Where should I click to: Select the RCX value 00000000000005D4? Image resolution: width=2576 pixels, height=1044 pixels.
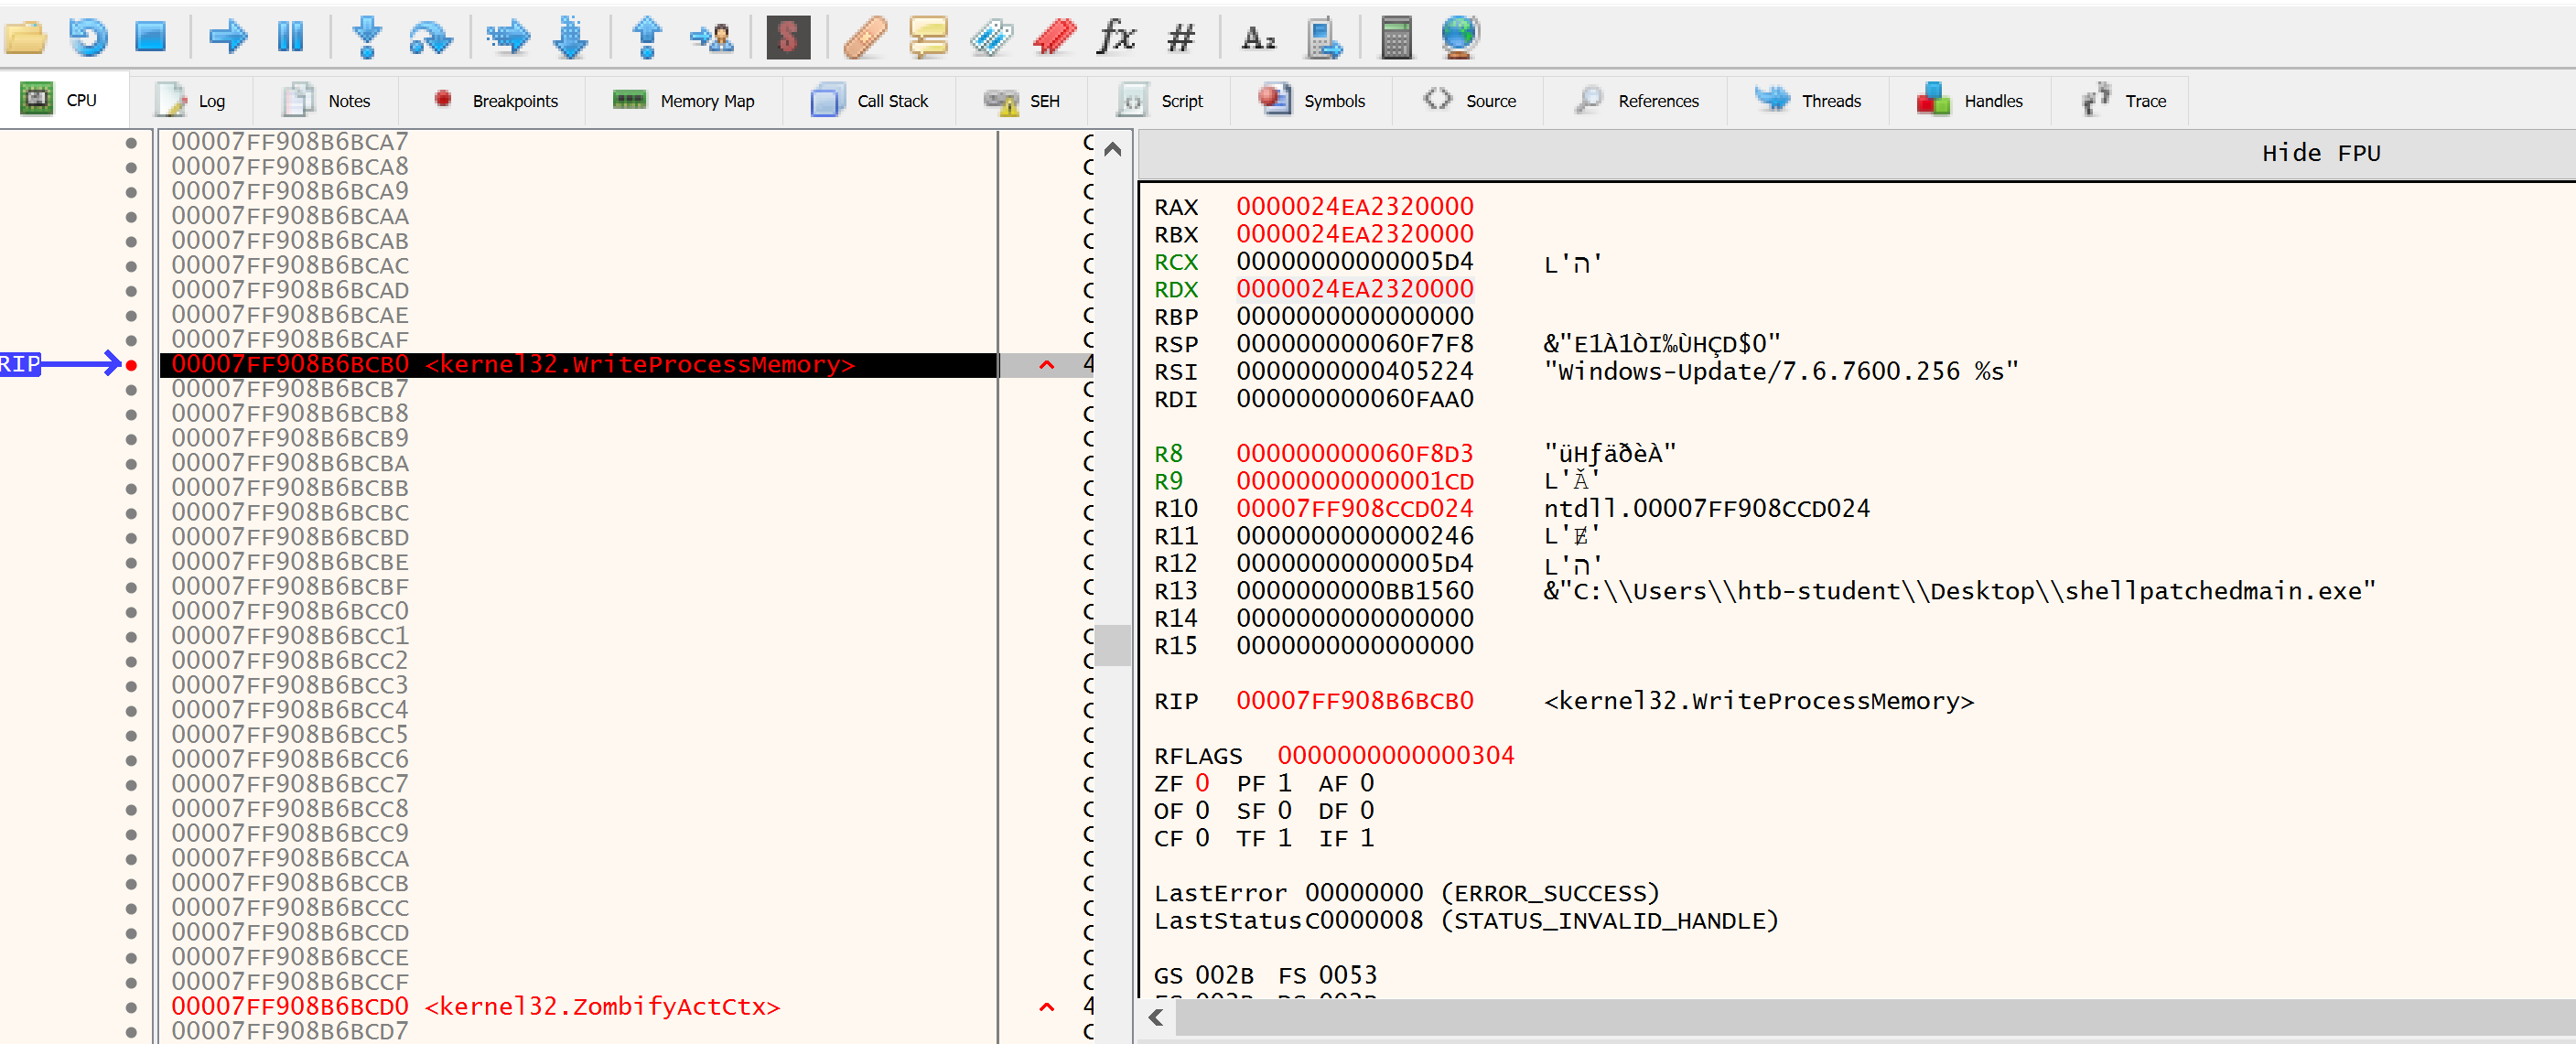[1354, 262]
